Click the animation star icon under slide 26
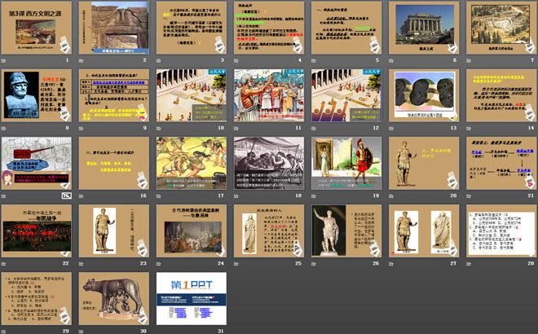Screen dimensions: 538x334 pos(314,263)
